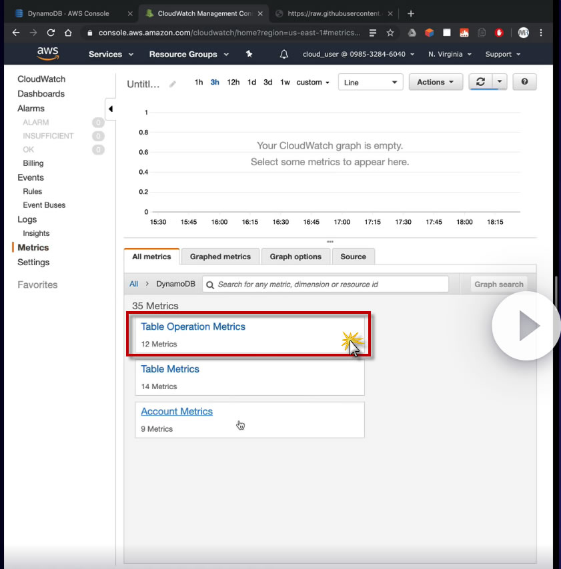The height and width of the screenshot is (569, 561).
Task: Open the browser profile avatar
Action: [x=523, y=33]
